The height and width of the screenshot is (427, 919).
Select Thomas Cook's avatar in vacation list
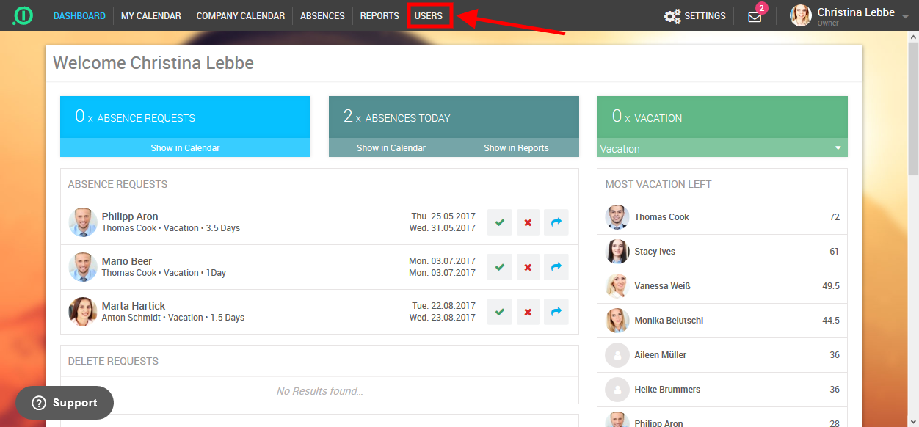point(617,217)
